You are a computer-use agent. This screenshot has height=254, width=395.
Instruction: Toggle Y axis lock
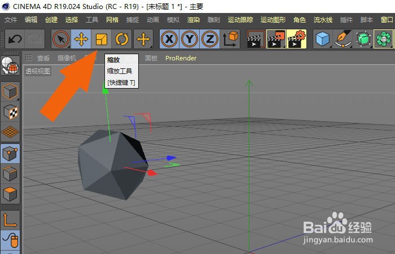click(190, 39)
